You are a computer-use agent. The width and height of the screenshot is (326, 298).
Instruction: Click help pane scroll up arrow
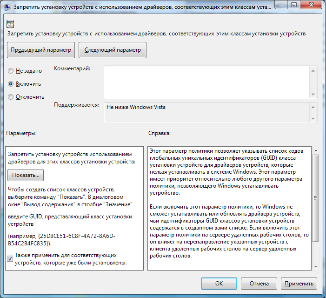[316, 150]
